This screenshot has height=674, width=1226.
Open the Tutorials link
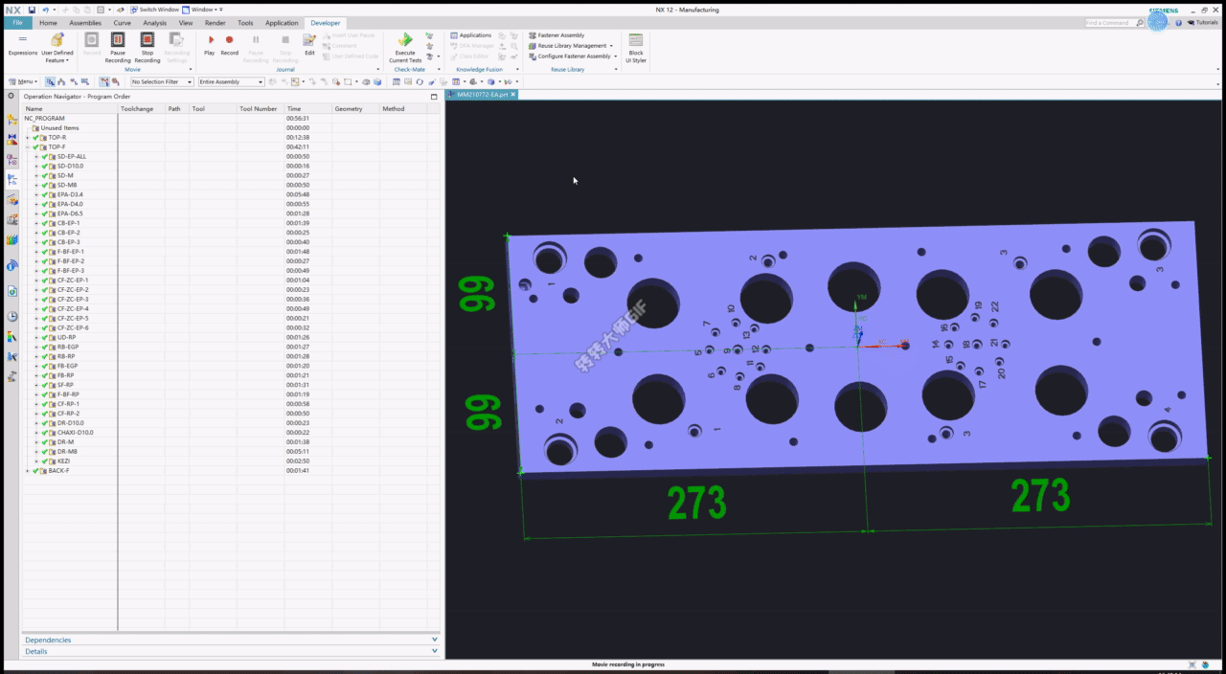1202,22
